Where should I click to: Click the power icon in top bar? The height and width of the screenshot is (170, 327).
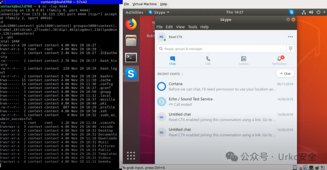pyautogui.click(x=318, y=12)
